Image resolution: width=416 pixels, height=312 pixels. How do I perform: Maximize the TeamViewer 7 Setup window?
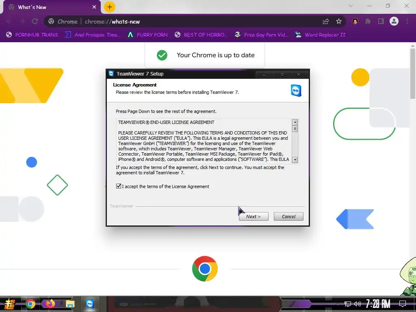[x=282, y=75]
